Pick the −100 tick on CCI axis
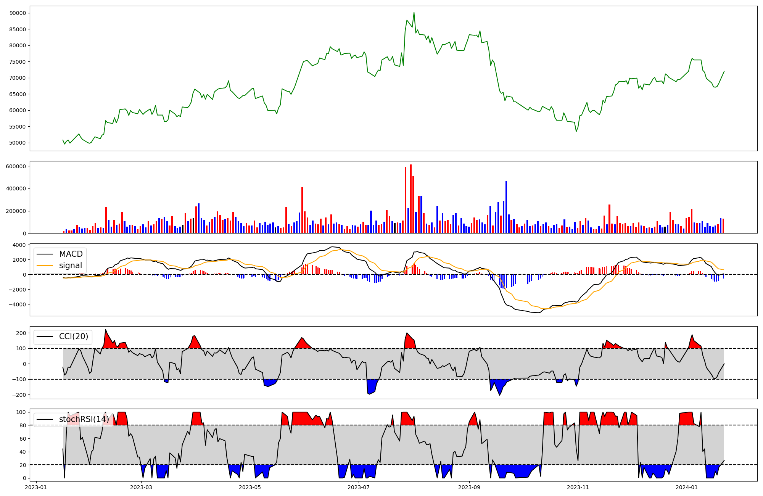This screenshot has height=496, width=763. click(19, 379)
